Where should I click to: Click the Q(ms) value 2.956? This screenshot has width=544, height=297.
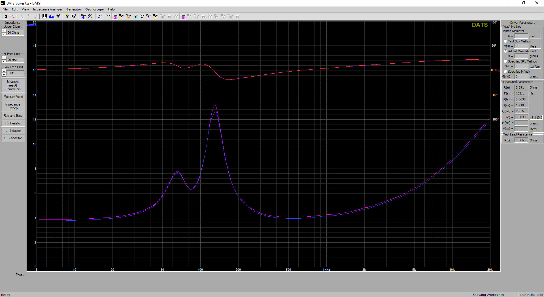click(521, 111)
